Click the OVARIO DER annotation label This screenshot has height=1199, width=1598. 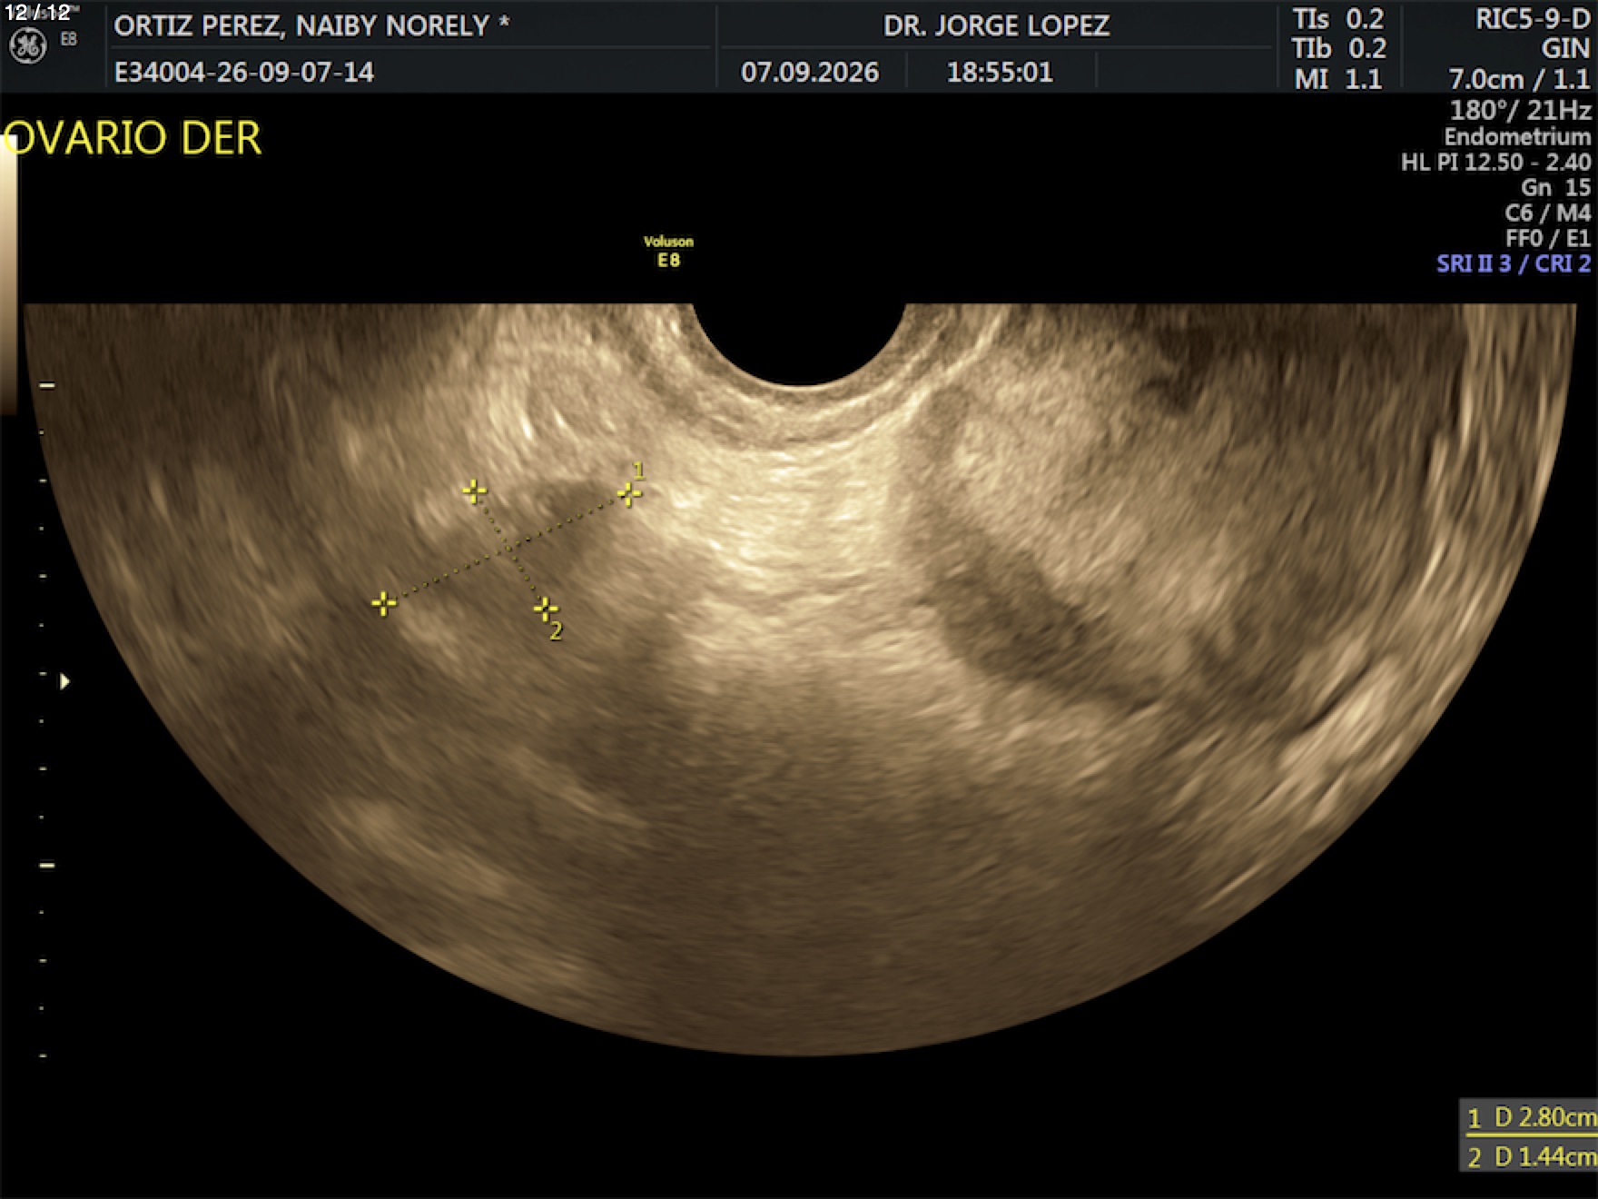point(133,138)
